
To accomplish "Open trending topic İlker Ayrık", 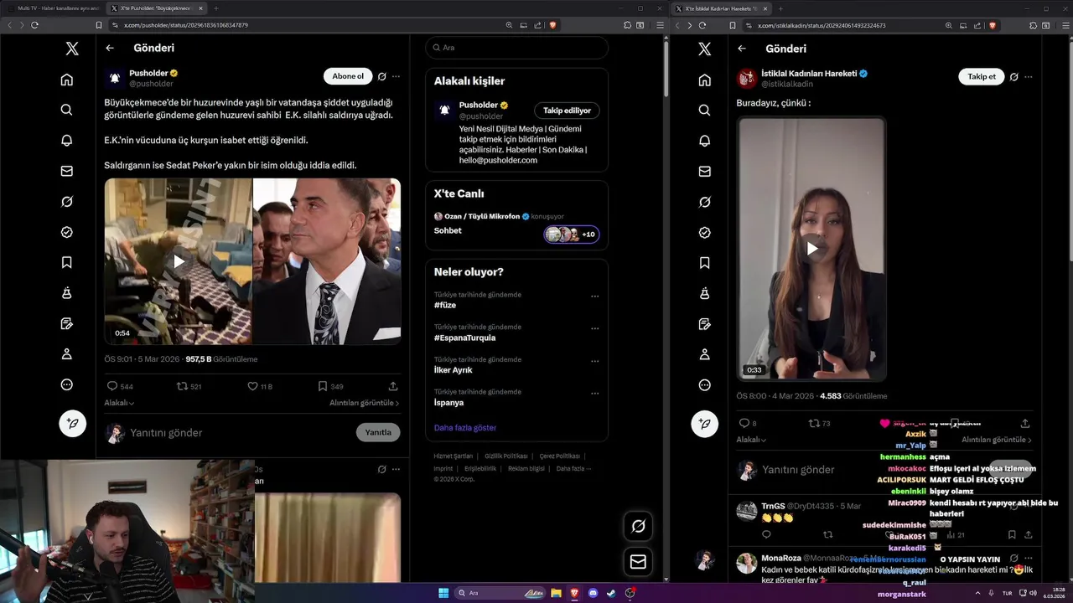I will (x=454, y=370).
